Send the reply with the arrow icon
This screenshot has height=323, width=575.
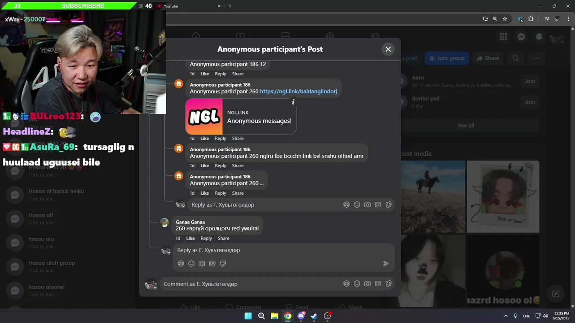point(385,263)
